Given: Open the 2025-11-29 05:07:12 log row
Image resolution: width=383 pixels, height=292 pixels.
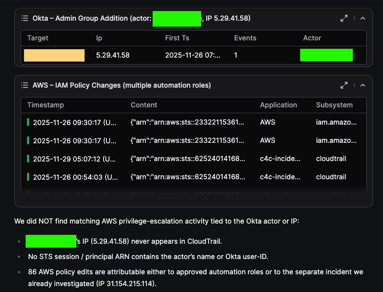Looking at the screenshot, I should click(x=74, y=159).
